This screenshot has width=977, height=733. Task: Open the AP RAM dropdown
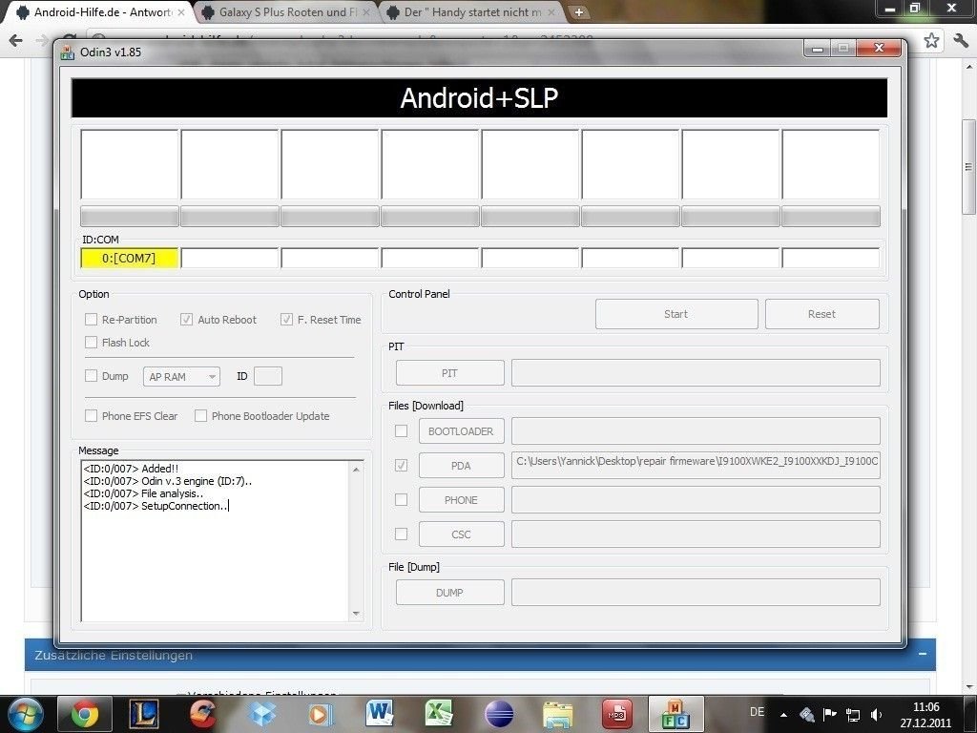click(x=181, y=376)
